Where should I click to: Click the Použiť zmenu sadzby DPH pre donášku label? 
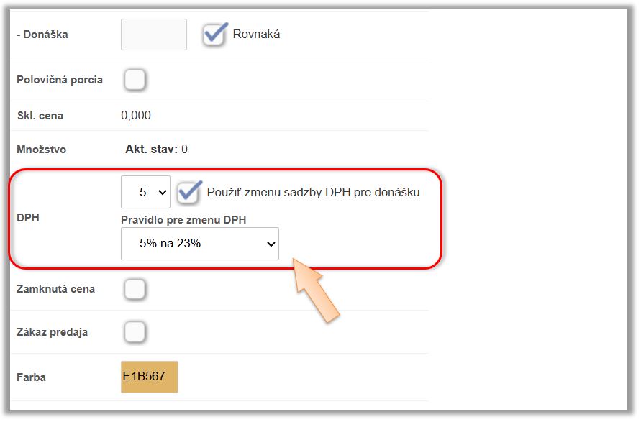[x=313, y=192]
